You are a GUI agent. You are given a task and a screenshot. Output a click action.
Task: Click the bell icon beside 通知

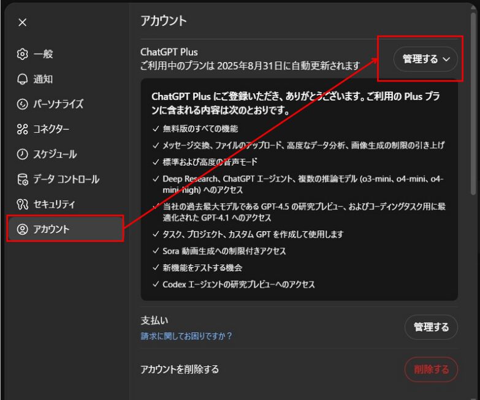tap(22, 79)
